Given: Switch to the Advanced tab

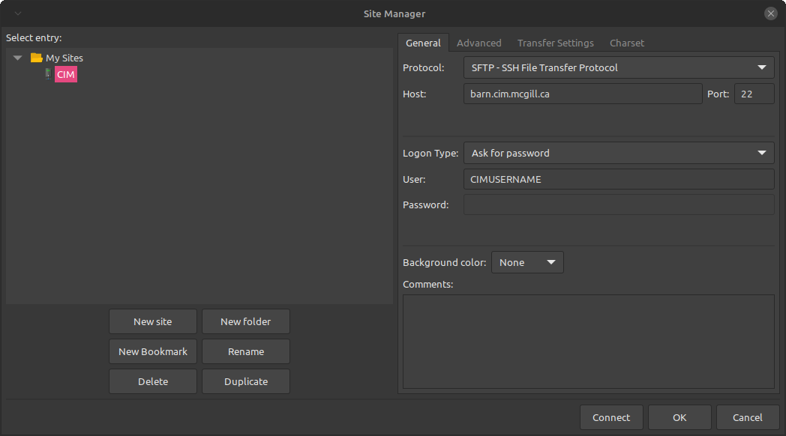Looking at the screenshot, I should pos(478,43).
